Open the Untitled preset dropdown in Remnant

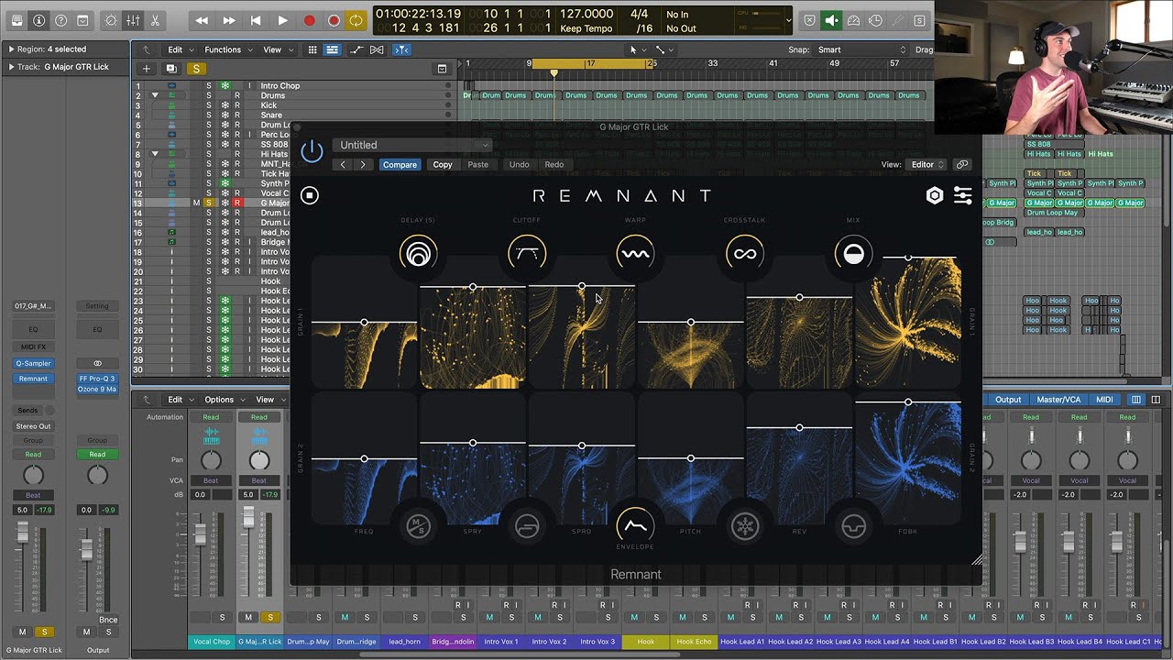[x=411, y=145]
